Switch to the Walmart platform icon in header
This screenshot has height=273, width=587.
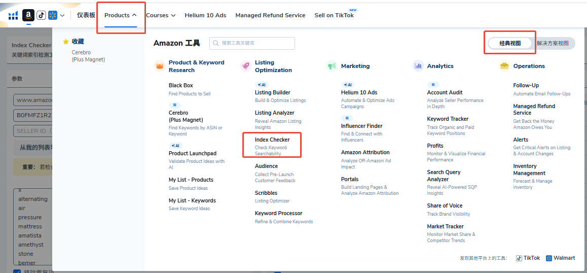53,15
